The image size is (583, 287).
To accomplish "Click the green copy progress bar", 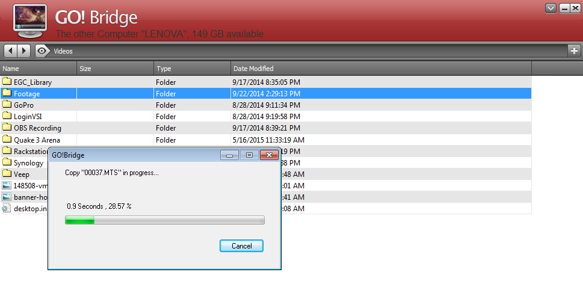I will click(165, 220).
